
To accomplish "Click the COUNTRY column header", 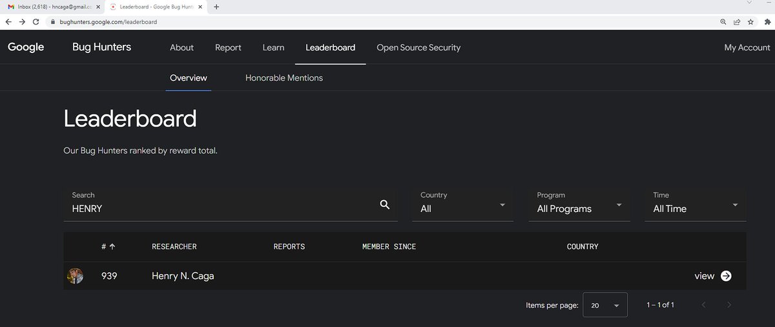I will pos(583,246).
